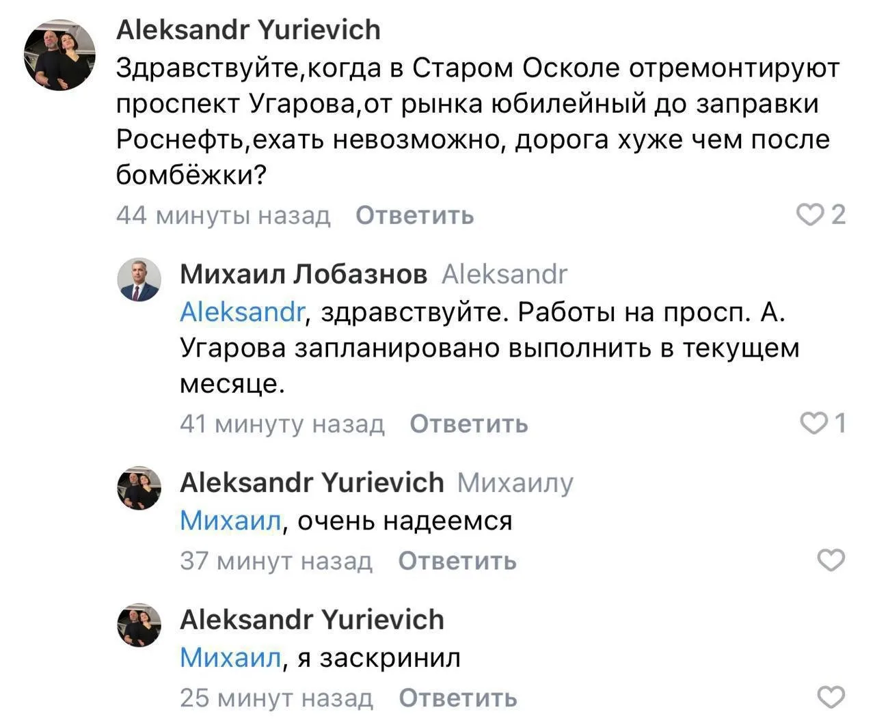Screen dimensions: 875x725
Task: Like the top comment about проспект Угарова
Action: point(811,215)
